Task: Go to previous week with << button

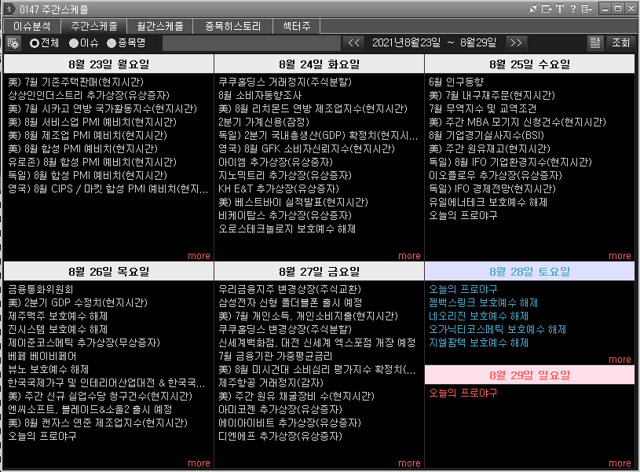Action: (x=354, y=43)
